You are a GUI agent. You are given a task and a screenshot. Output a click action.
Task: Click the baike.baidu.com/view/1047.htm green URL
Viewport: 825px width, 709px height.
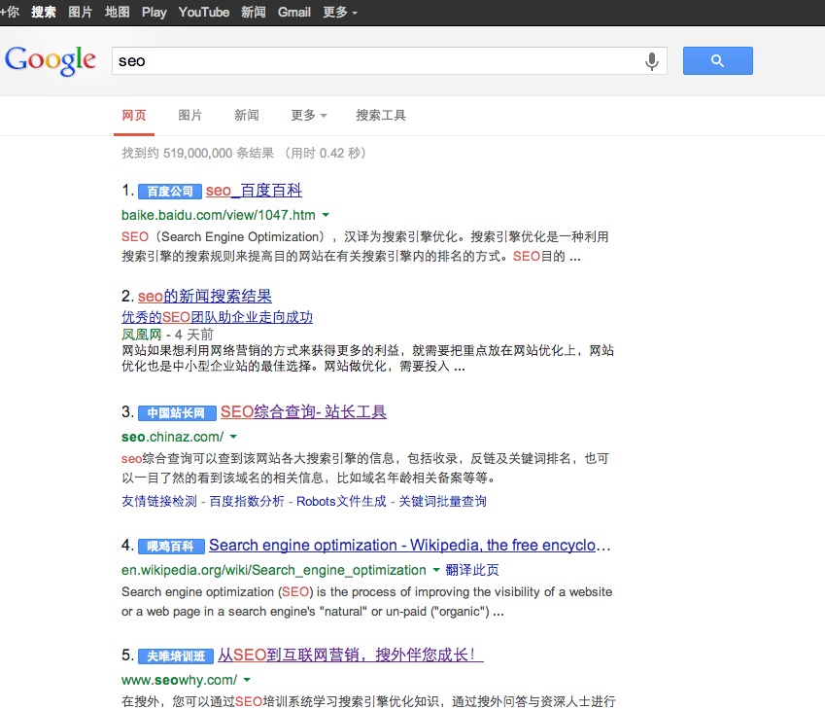(219, 215)
